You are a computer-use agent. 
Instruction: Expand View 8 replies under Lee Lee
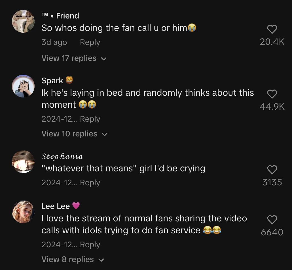73,259
